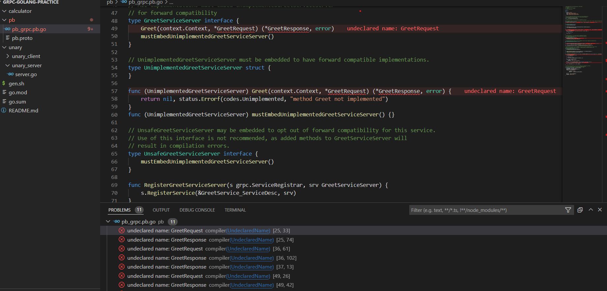Collapse the pb folder
607x291 pixels.
[x=4, y=20]
